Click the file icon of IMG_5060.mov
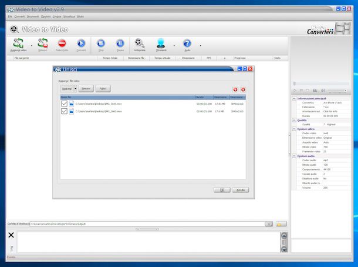This screenshot has width=358, height=267. pyautogui.click(x=72, y=111)
